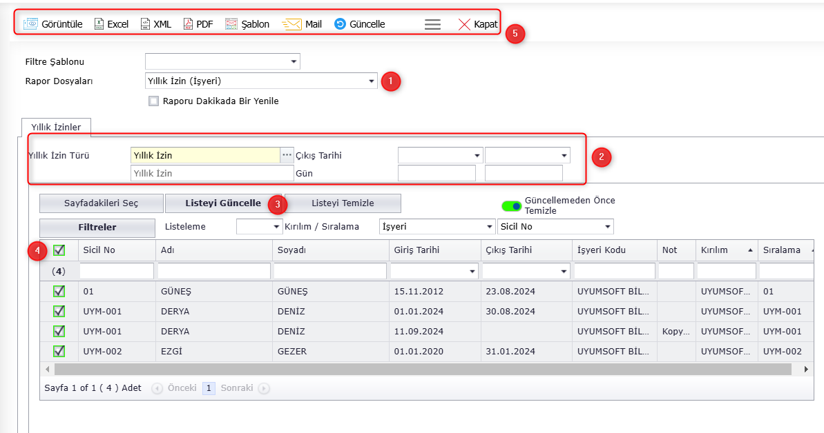The width and height of the screenshot is (824, 433).
Task: Go to Sonraki next page arrow
Action: coord(265,388)
